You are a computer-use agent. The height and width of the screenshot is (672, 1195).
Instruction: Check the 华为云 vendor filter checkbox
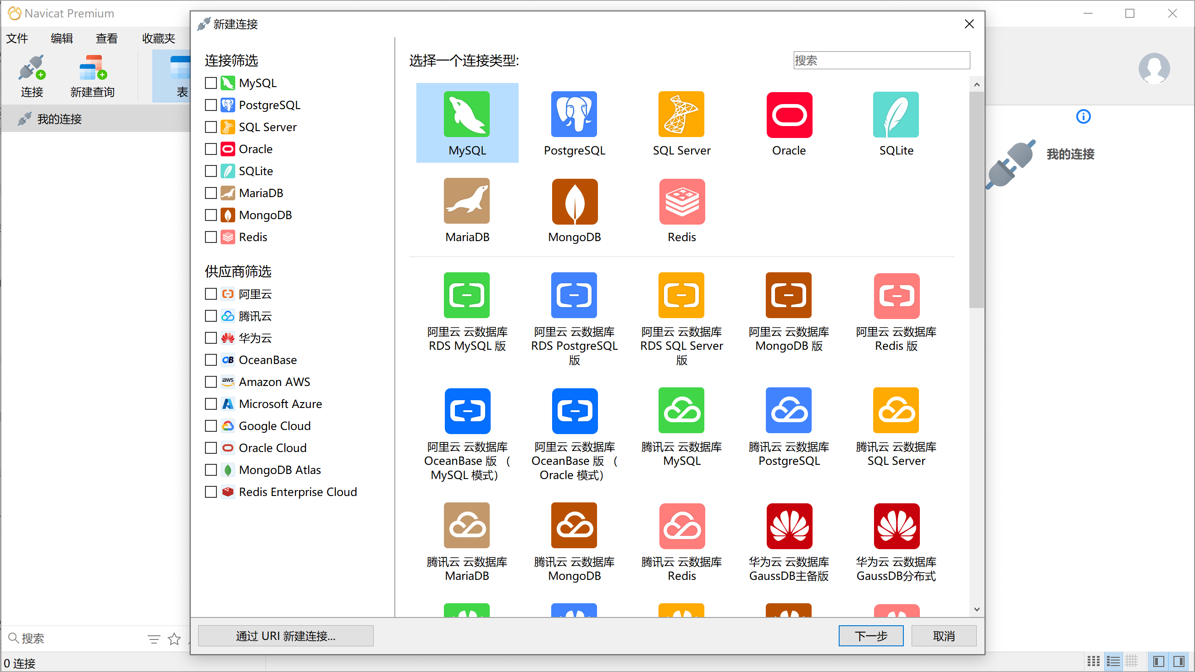(210, 338)
